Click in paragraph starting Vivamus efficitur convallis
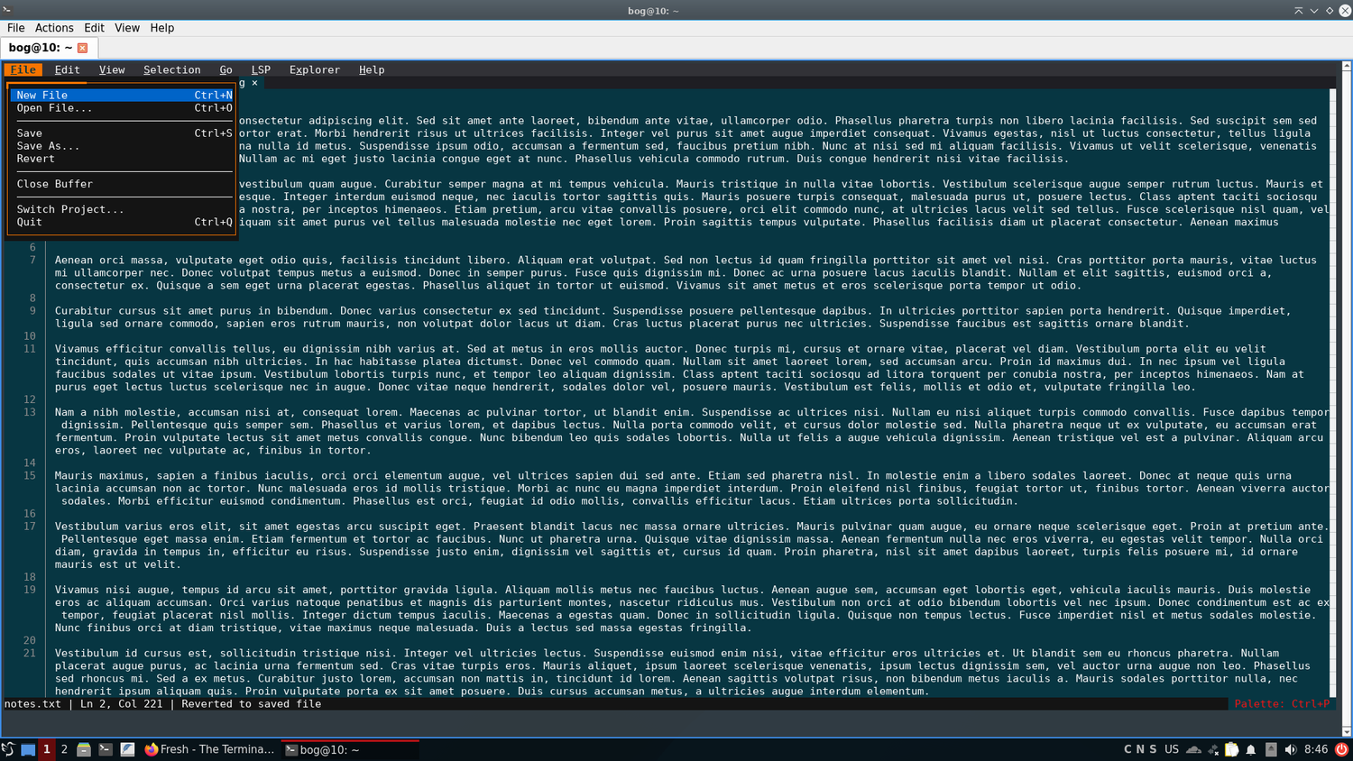 point(679,368)
